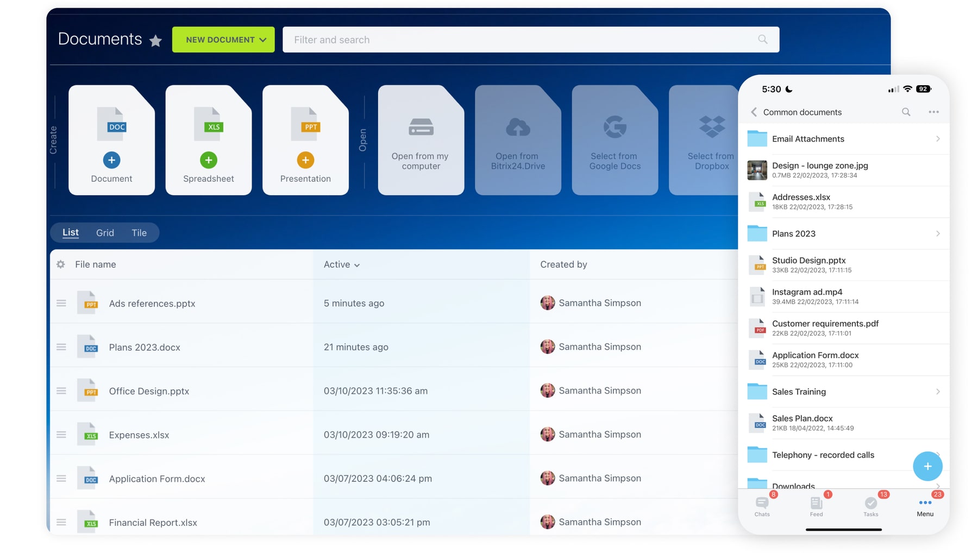Star the Documents page as favorite
The height and width of the screenshot is (553, 978).
pos(155,41)
